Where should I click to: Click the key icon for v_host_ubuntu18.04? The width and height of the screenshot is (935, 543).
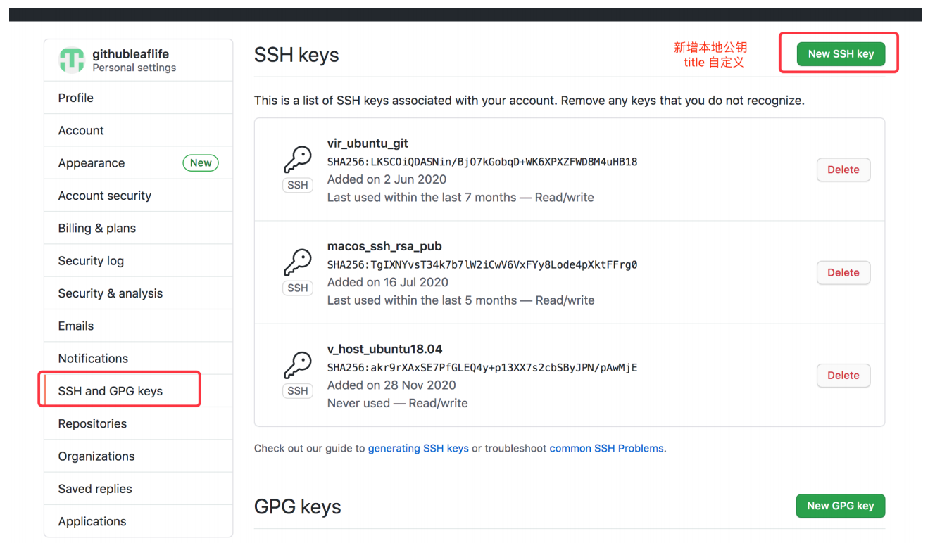tap(297, 365)
